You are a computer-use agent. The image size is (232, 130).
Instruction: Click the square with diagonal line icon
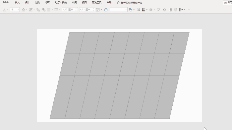(159, 10)
